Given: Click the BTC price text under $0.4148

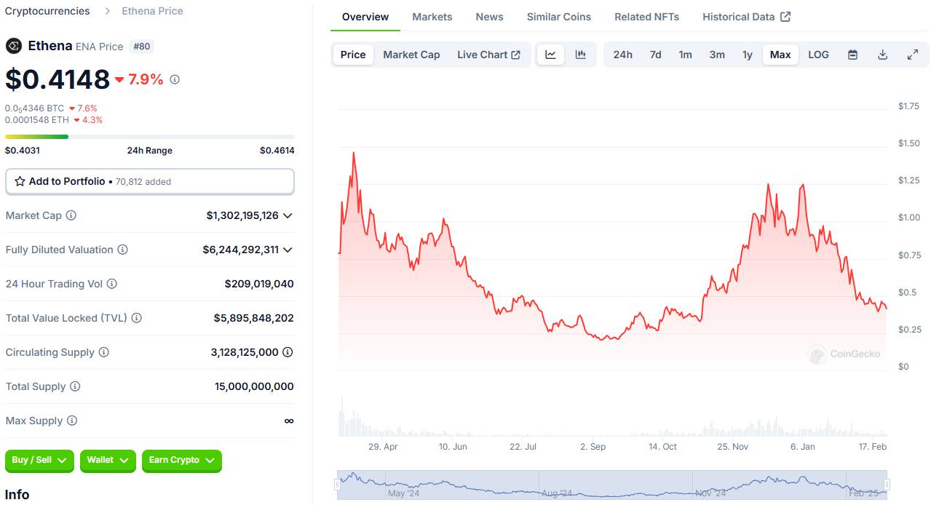Looking at the screenshot, I should [x=35, y=108].
